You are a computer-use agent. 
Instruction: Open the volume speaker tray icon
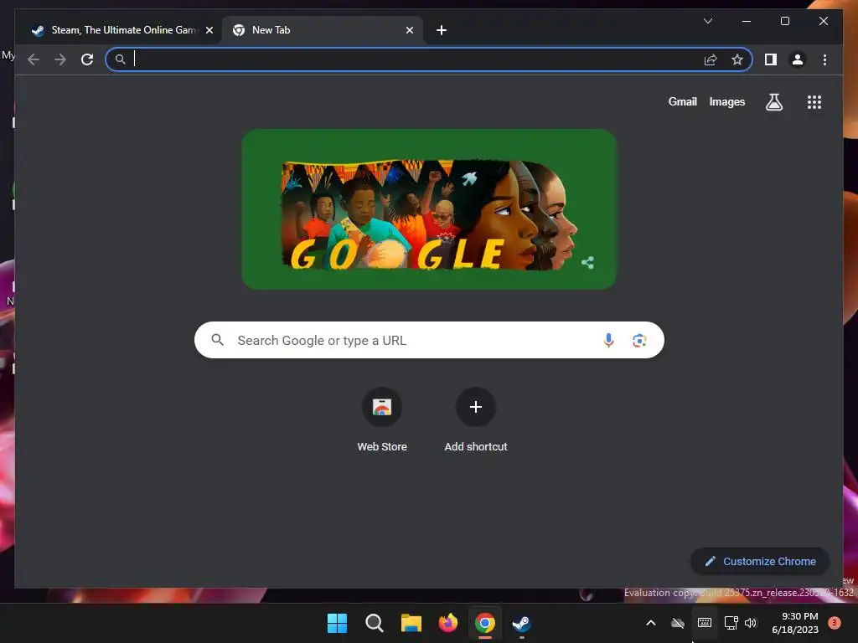coord(751,623)
